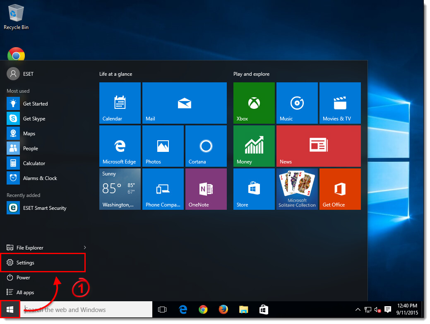Open the Weather tile showing Washington
Image resolution: width=430 pixels, height=324 pixels.
[x=120, y=189]
